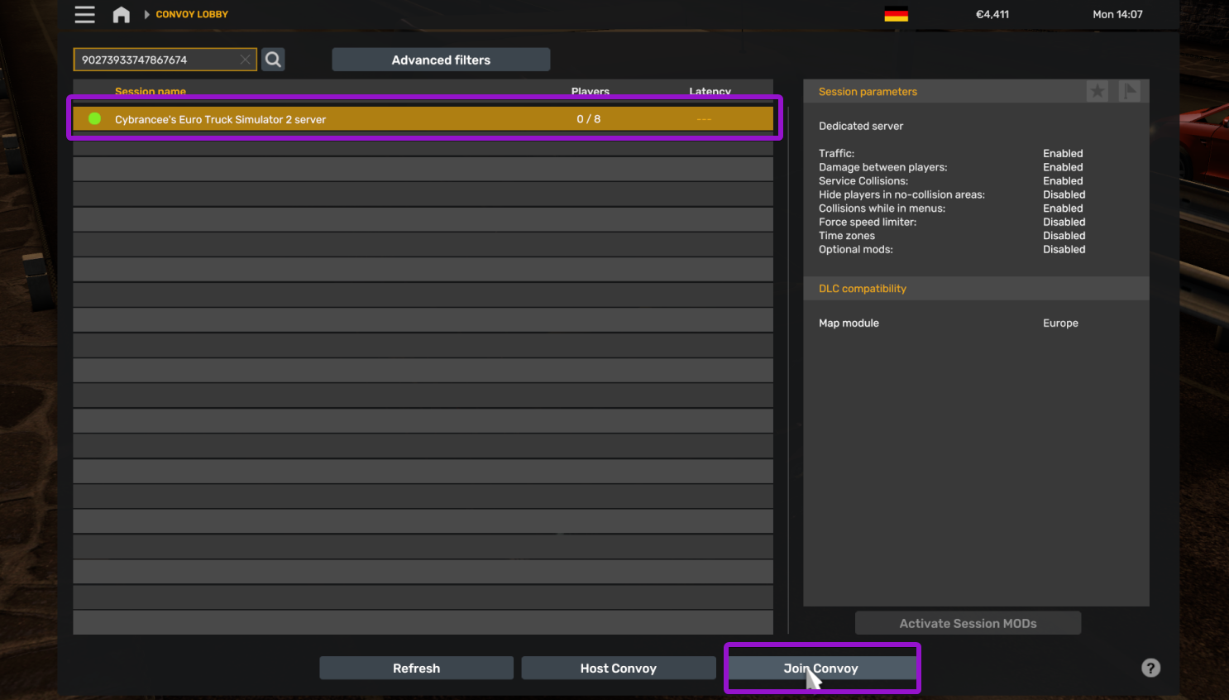1229x700 pixels.
Task: Run the search with magnifier icon
Action: point(273,60)
